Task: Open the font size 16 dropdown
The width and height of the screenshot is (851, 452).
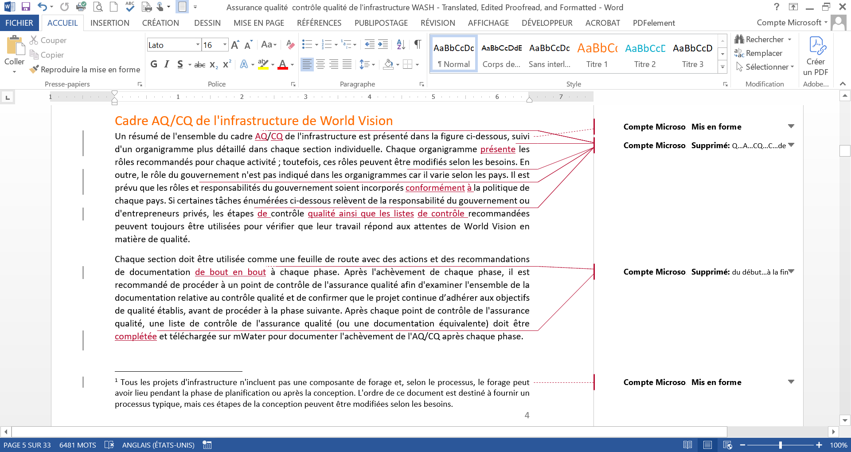Action: click(x=225, y=45)
